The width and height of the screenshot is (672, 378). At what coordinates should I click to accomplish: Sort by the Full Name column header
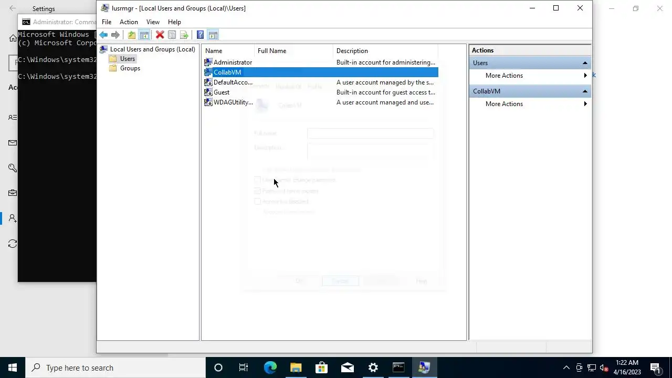tap(294, 51)
